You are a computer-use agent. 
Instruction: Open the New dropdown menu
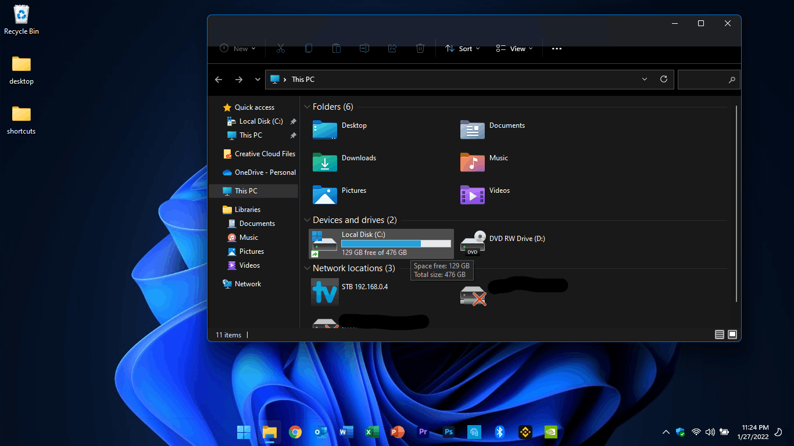point(238,49)
